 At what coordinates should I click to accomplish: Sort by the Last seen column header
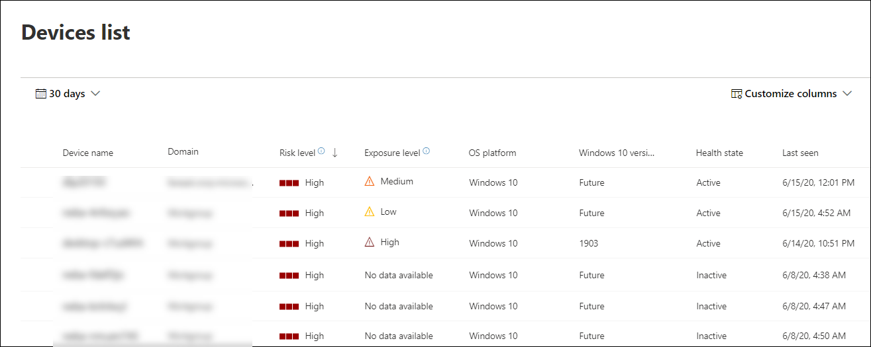coord(800,153)
